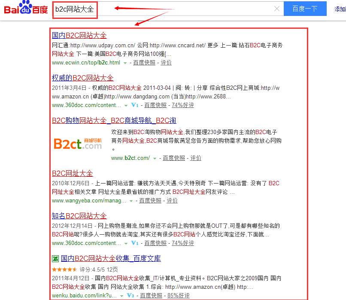The image size is (346, 300).
Task: Open 百度快照 for the www.b2ct.com result
Action: coord(173,158)
